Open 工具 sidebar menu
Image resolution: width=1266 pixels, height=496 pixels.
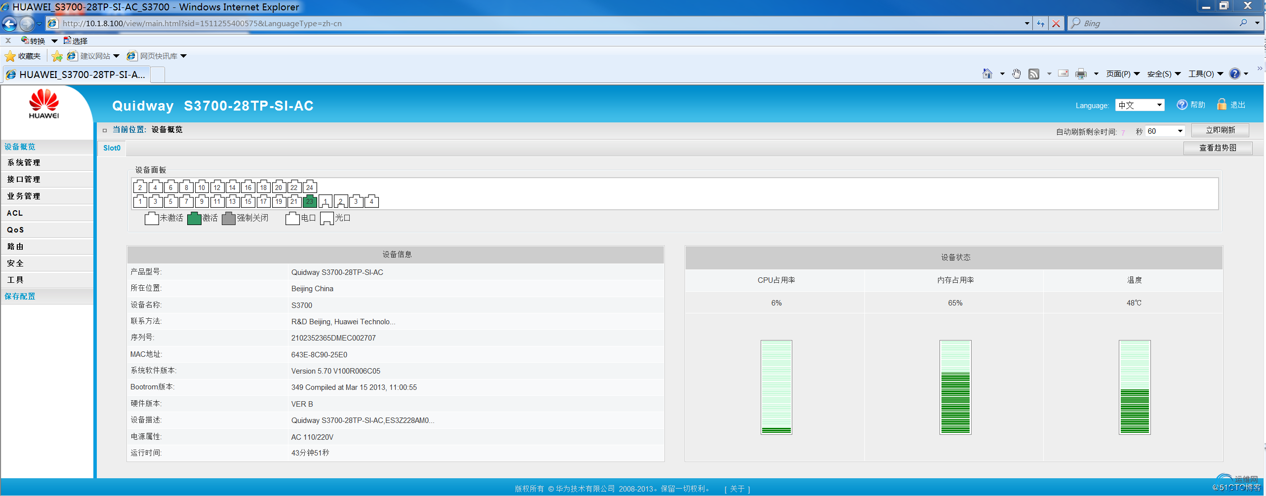pyautogui.click(x=47, y=279)
